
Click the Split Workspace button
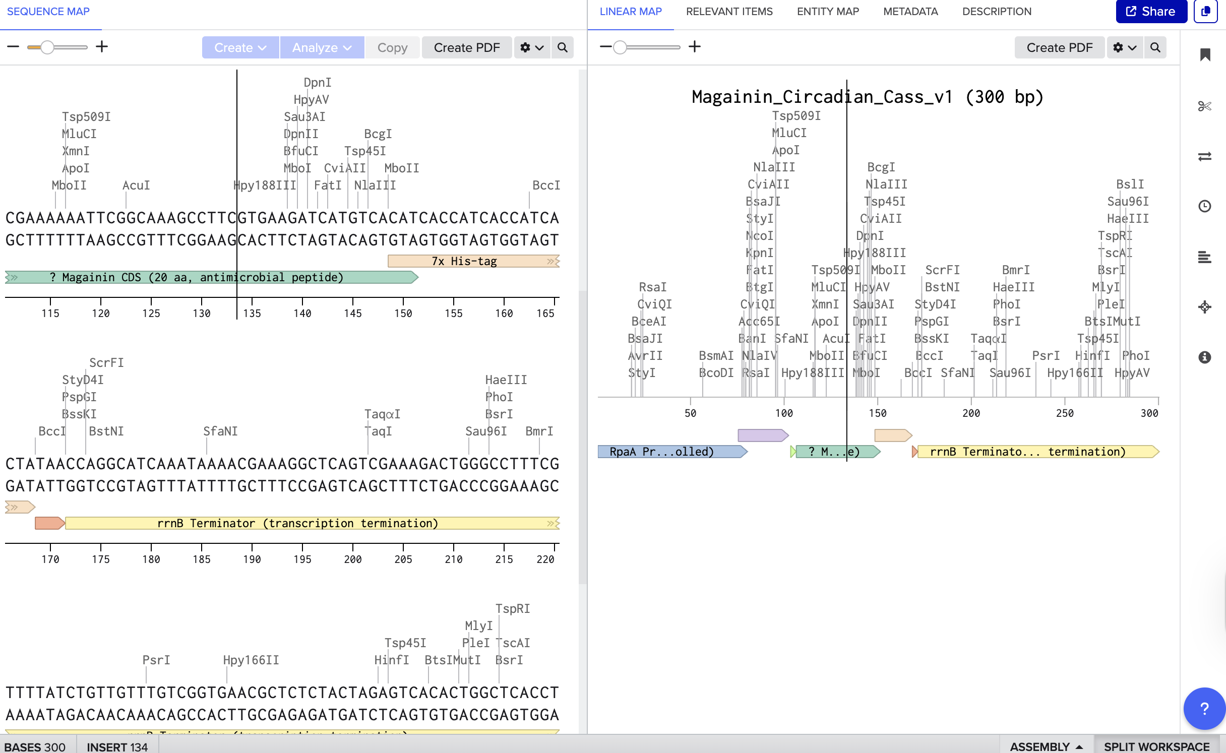point(1156,746)
